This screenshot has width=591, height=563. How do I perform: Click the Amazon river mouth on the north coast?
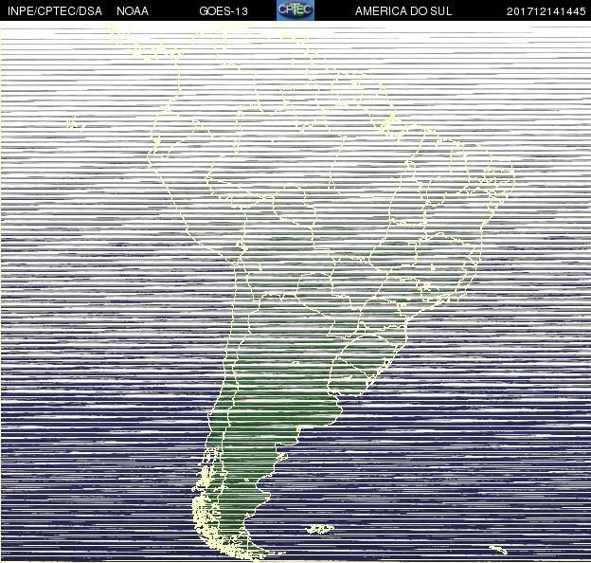pyautogui.click(x=392, y=124)
